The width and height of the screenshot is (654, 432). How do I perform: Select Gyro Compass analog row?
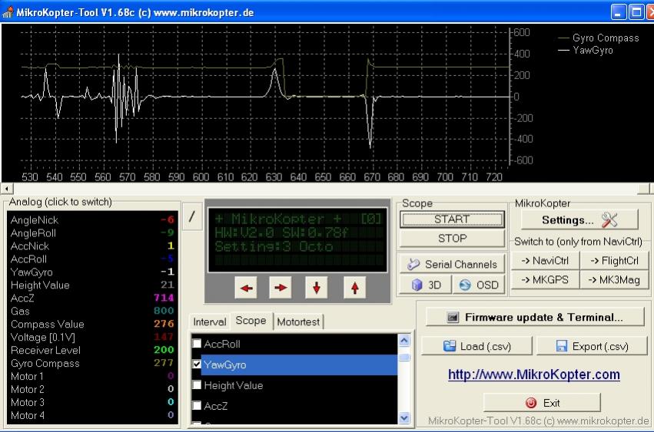pos(91,363)
